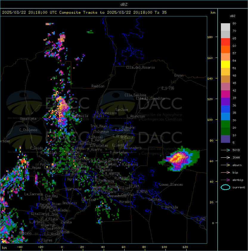Pick the yellow 51-54 dBZ color swatch
Screen dimensions: 248x251
pyautogui.click(x=225, y=64)
